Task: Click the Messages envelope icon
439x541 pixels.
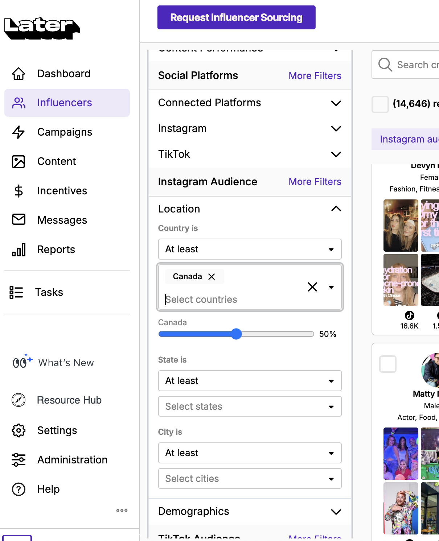Action: pos(19,219)
